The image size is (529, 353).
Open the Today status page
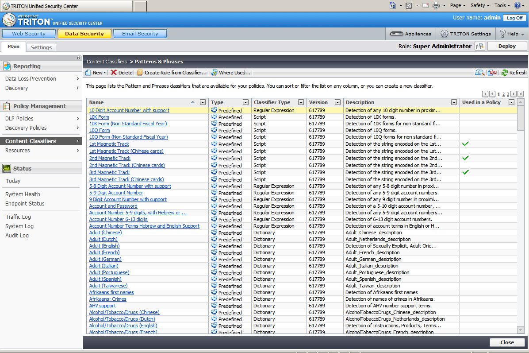(13, 181)
